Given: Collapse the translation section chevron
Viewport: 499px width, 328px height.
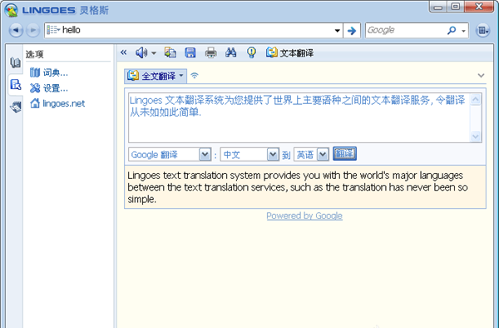Looking at the screenshot, I should [481, 76].
